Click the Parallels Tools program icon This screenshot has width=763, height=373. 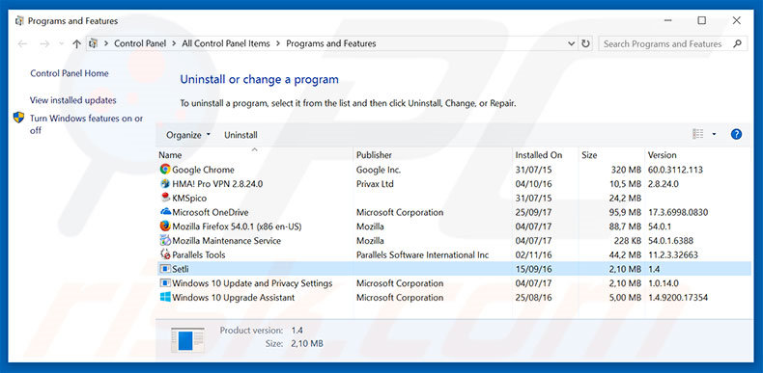click(165, 254)
